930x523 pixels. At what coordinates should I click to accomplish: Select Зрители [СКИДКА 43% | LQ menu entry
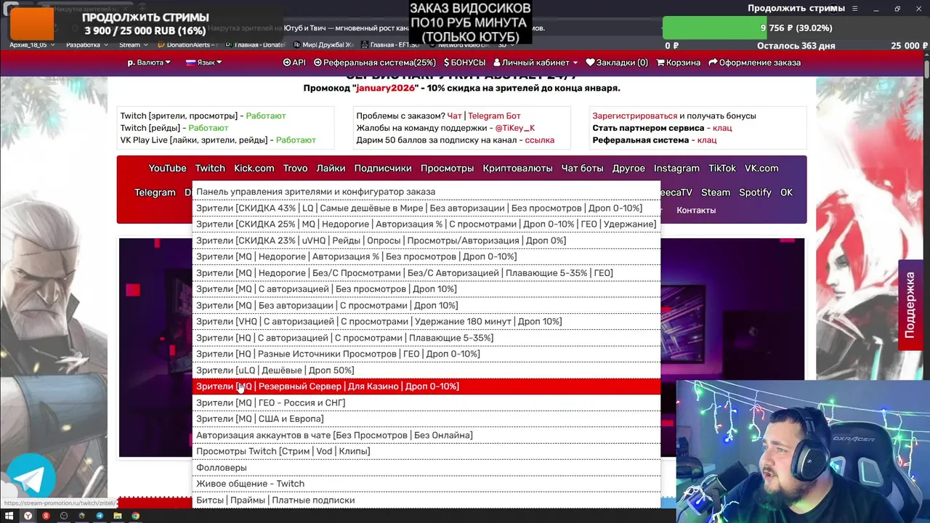(x=426, y=208)
